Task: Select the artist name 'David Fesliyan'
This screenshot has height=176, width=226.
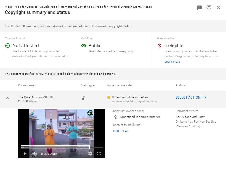Action: pyautogui.click(x=27, y=102)
